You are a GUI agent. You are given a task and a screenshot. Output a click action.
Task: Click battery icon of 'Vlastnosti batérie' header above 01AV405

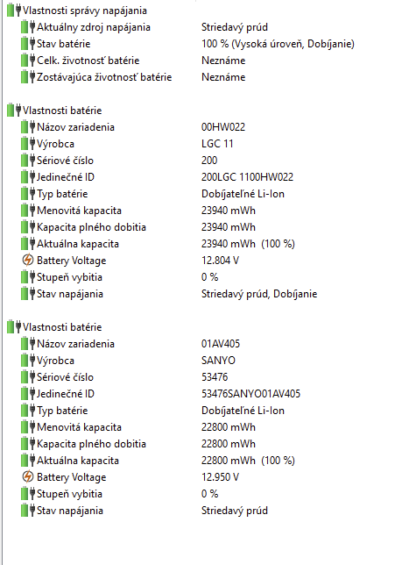(14, 327)
